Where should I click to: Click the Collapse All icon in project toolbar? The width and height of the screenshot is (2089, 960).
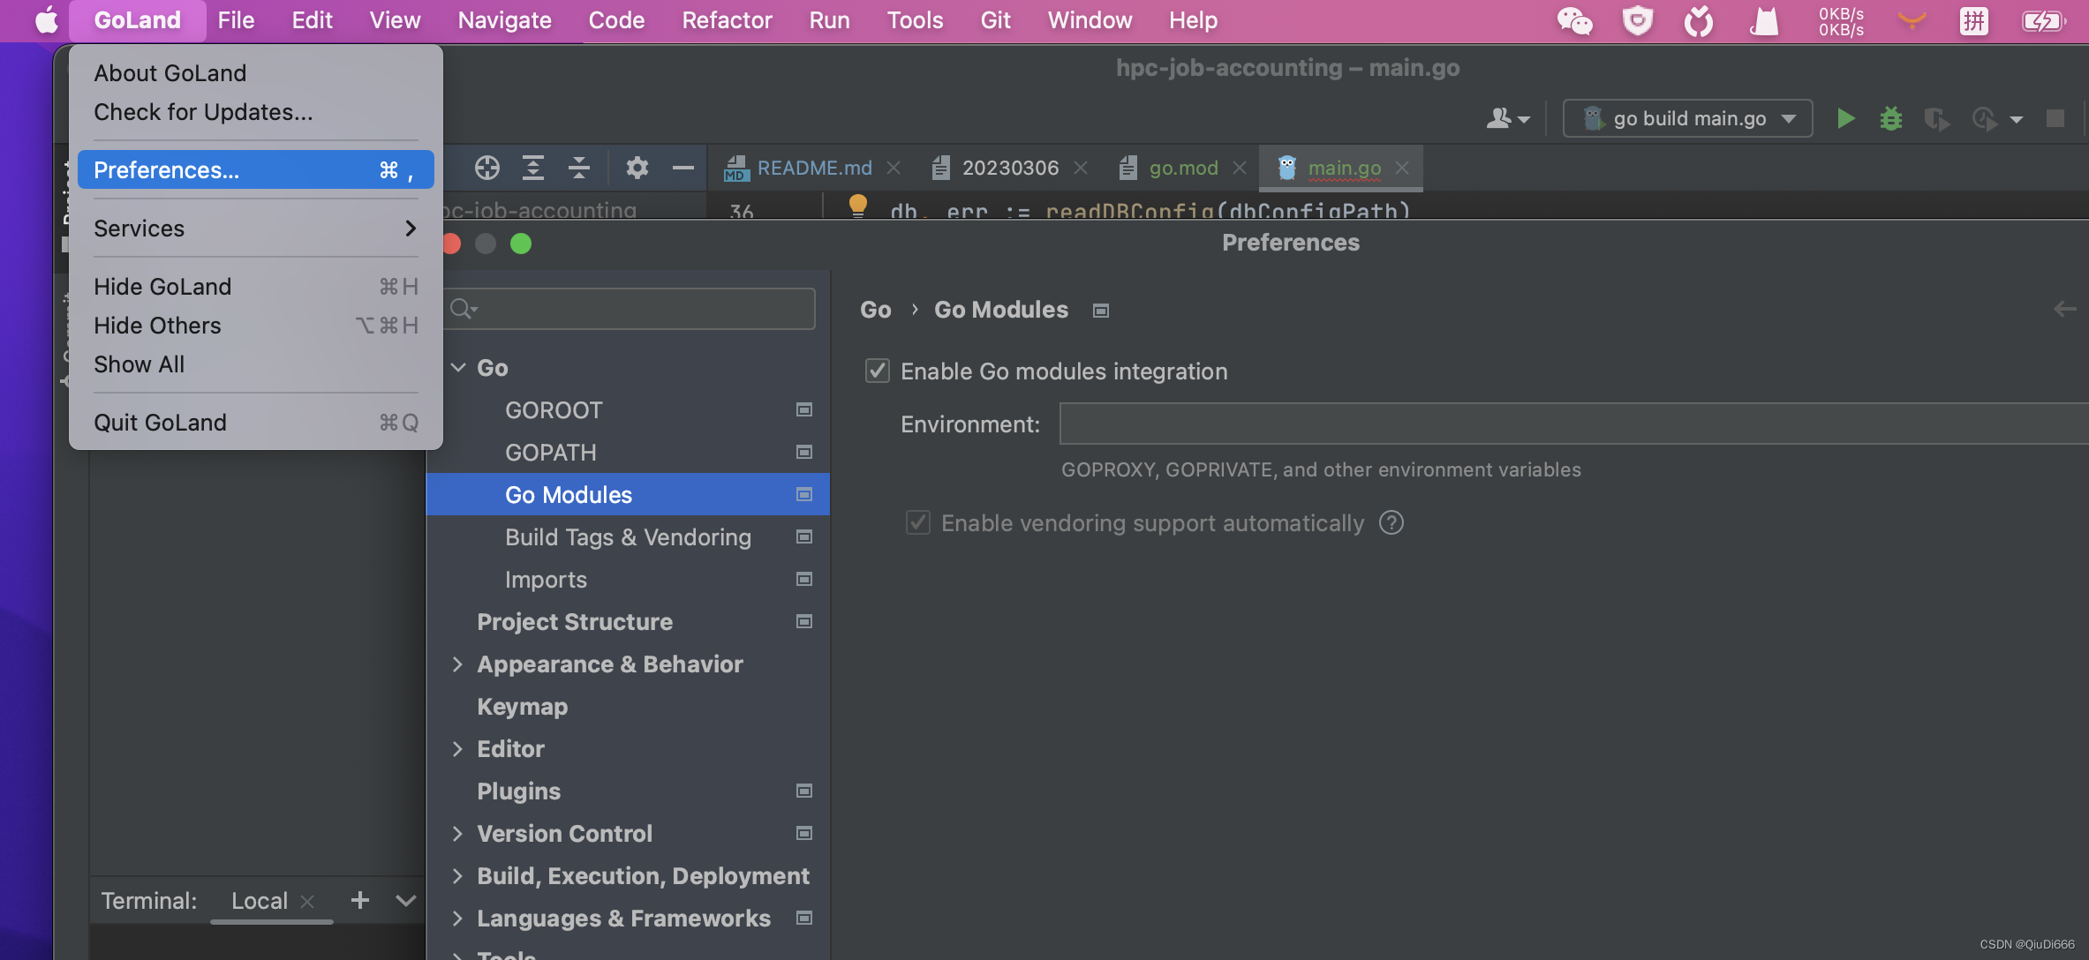pos(578,168)
